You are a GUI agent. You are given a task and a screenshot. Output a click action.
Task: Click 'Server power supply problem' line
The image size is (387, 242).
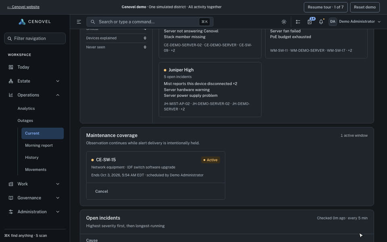pyautogui.click(x=191, y=96)
